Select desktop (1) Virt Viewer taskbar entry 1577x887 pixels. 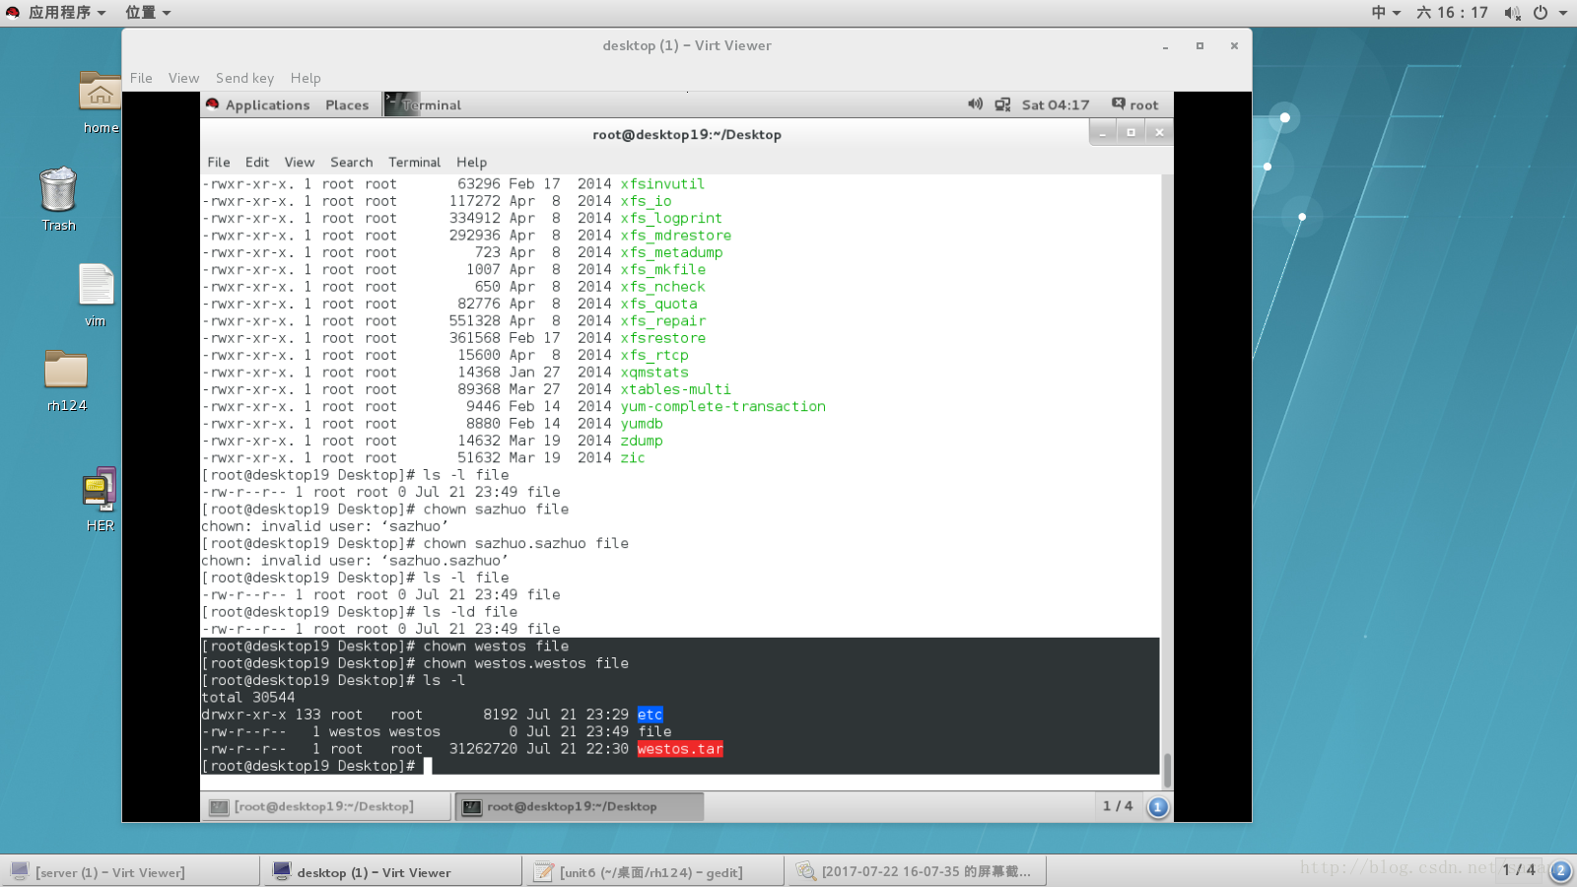tap(392, 872)
